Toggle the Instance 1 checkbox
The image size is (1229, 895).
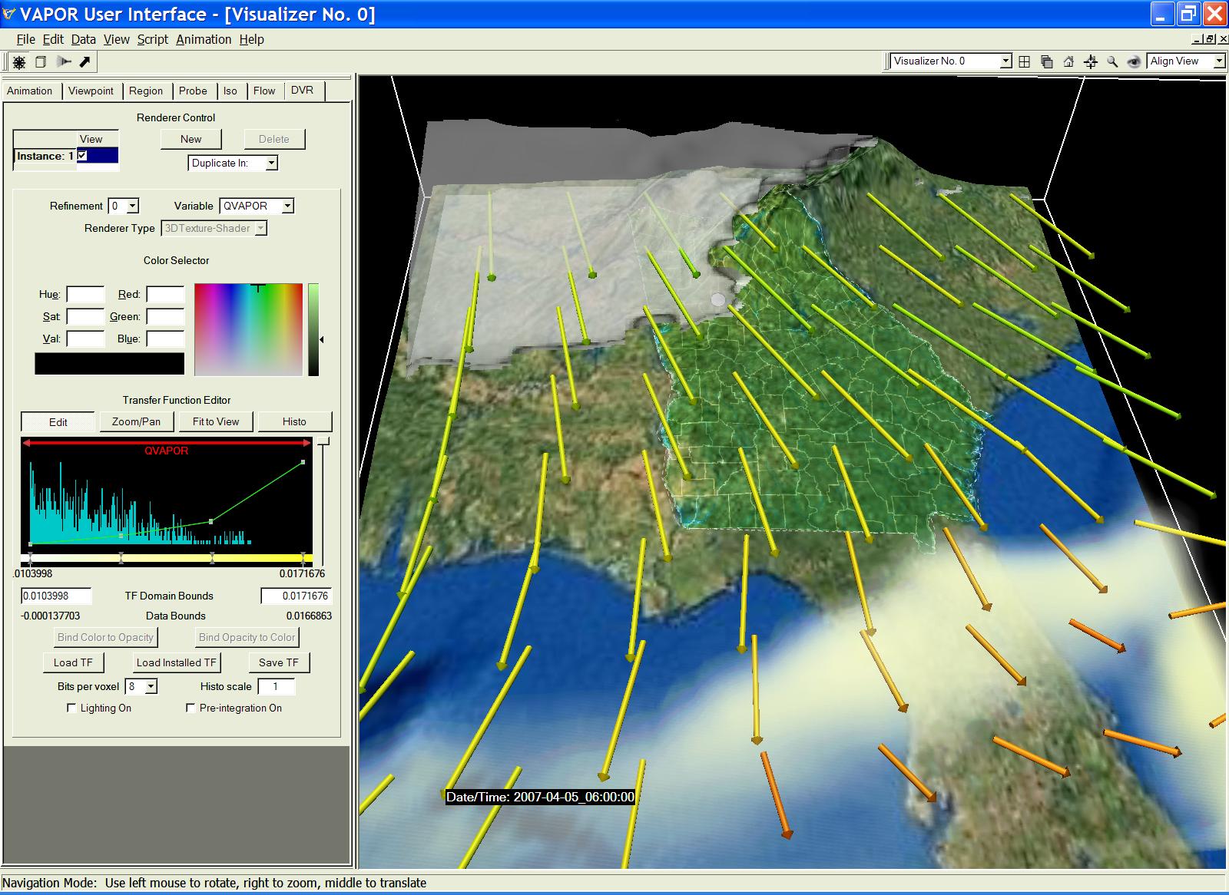[x=82, y=156]
